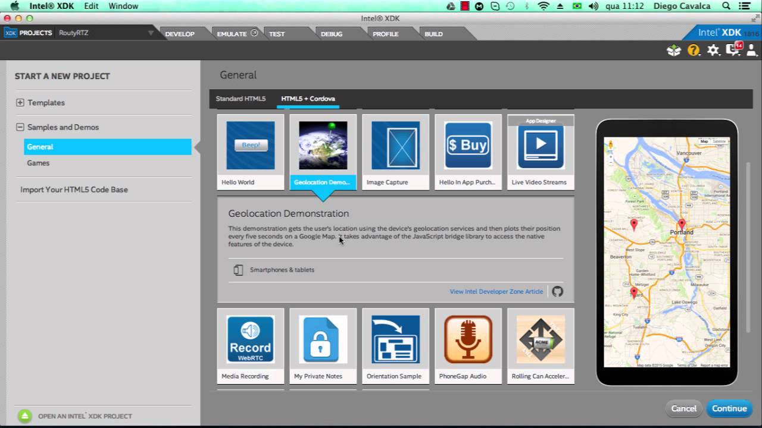Select the Live Video Streams sample
The image size is (762, 428).
point(541,153)
